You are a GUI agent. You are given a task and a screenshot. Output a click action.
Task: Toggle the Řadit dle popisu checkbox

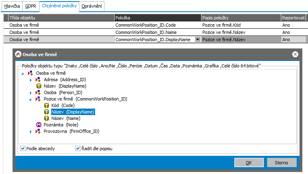(78, 149)
